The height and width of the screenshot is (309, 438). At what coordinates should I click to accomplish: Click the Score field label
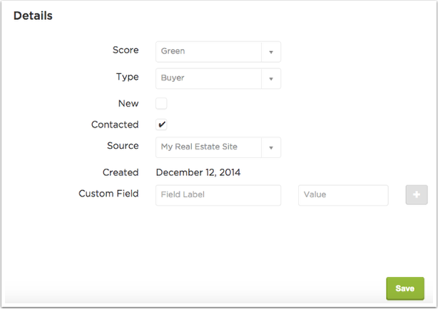click(126, 50)
